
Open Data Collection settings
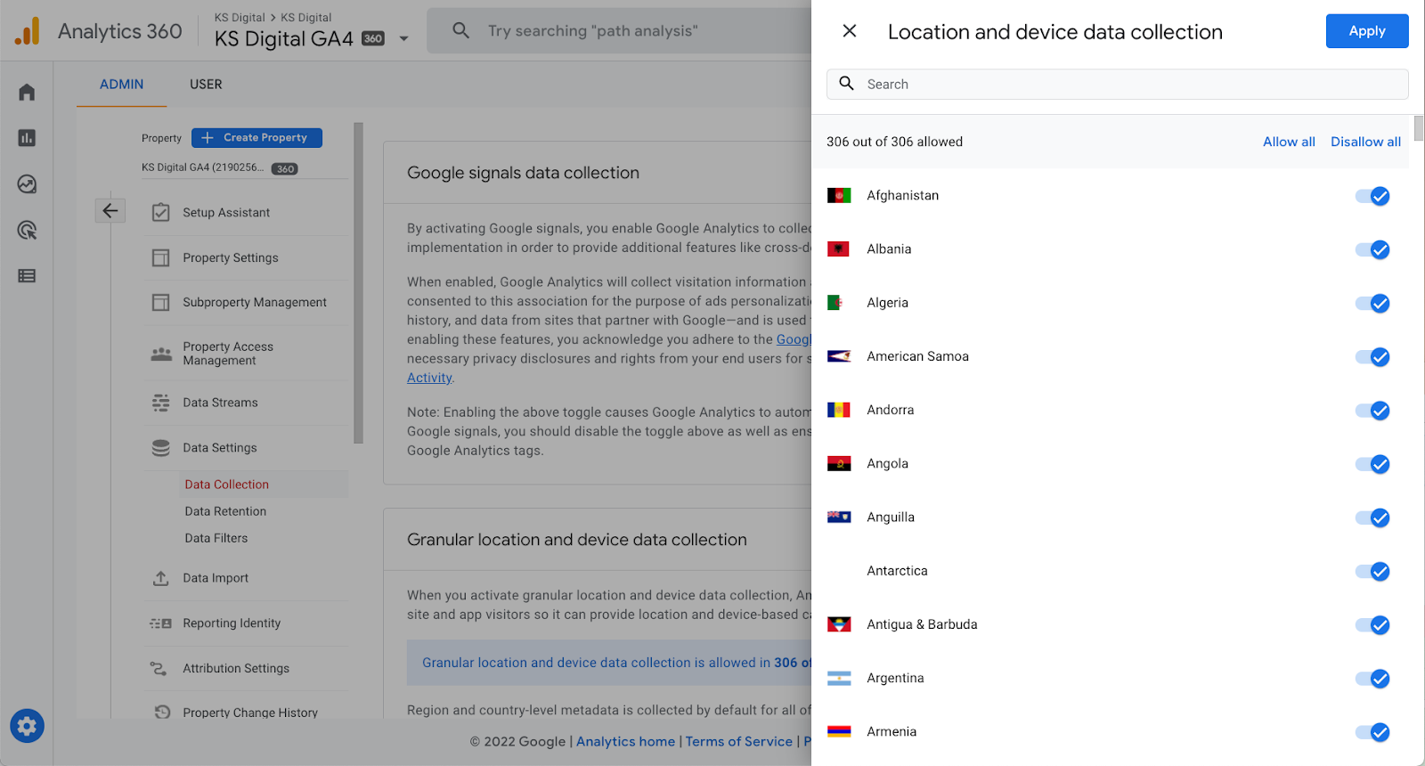tap(227, 485)
